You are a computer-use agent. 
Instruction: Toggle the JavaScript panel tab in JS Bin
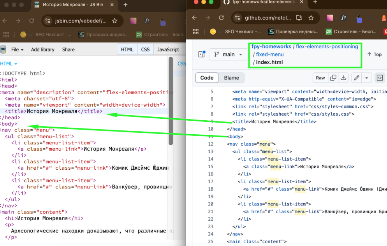coord(168,49)
